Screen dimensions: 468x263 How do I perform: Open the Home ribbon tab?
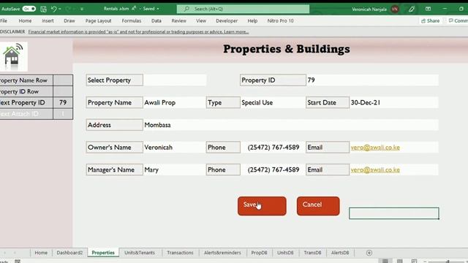(x=25, y=21)
